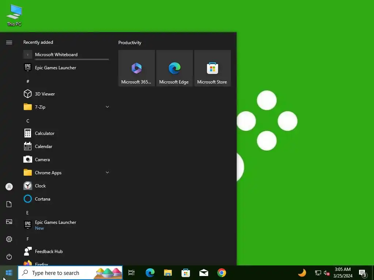Image resolution: width=374 pixels, height=280 pixels.
Task: Open Calendar app
Action: [66, 147]
